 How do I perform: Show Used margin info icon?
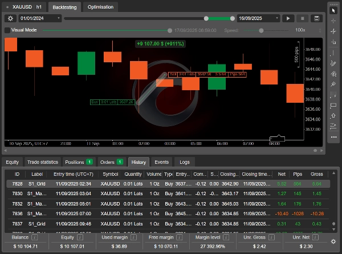[x=134, y=237]
